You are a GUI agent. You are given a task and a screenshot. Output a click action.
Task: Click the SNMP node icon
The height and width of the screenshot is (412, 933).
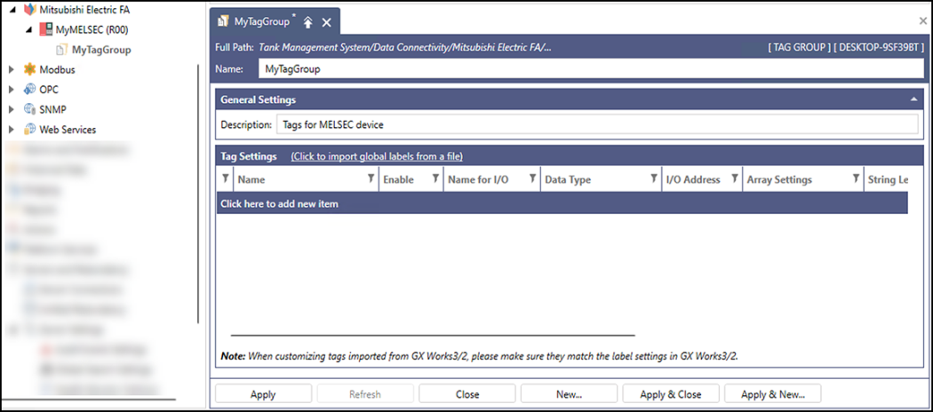coord(29,109)
